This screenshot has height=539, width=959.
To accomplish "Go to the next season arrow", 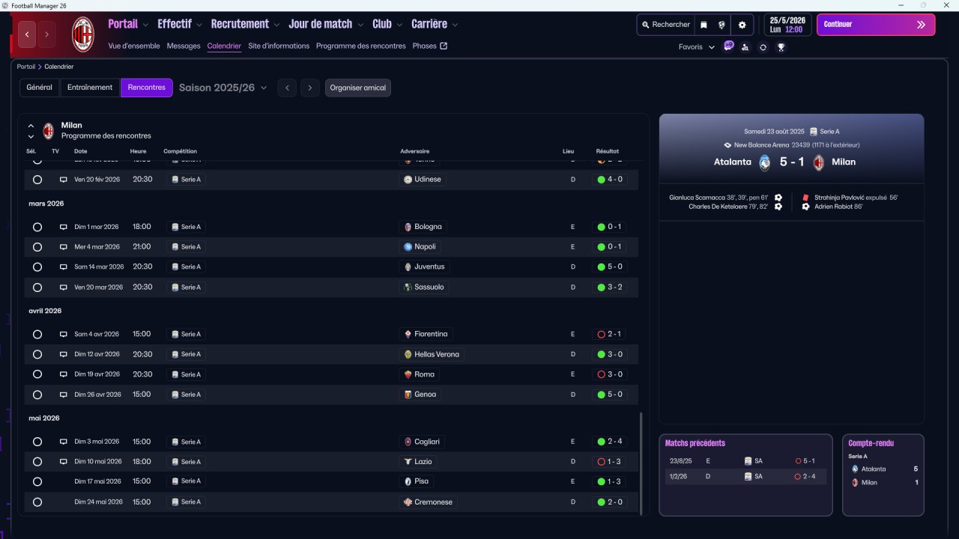I will click(x=311, y=88).
